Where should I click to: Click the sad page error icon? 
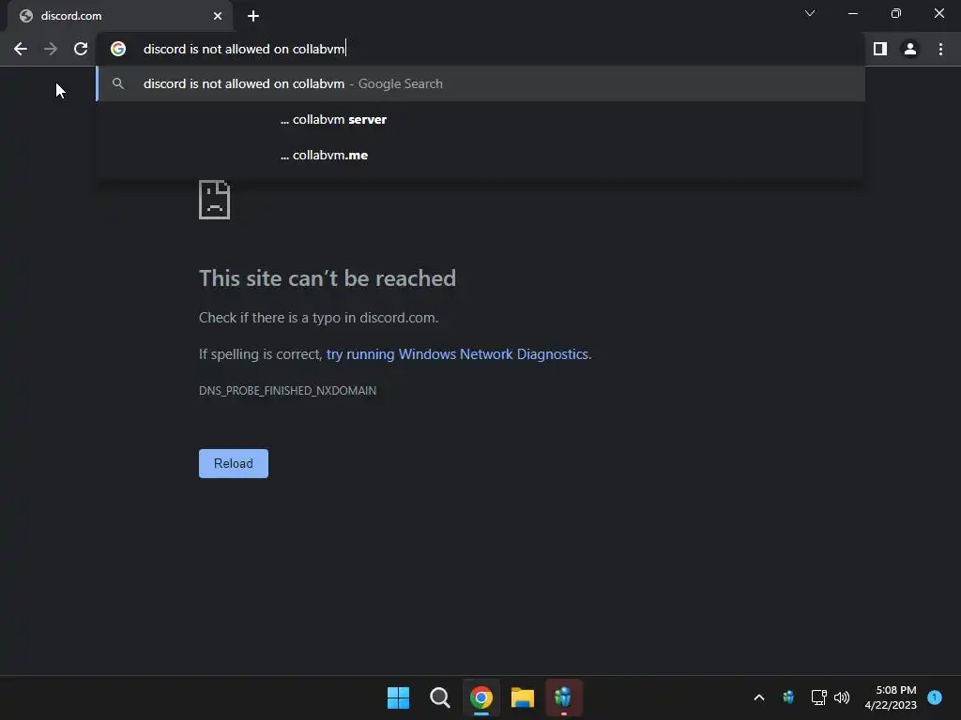pos(215,200)
